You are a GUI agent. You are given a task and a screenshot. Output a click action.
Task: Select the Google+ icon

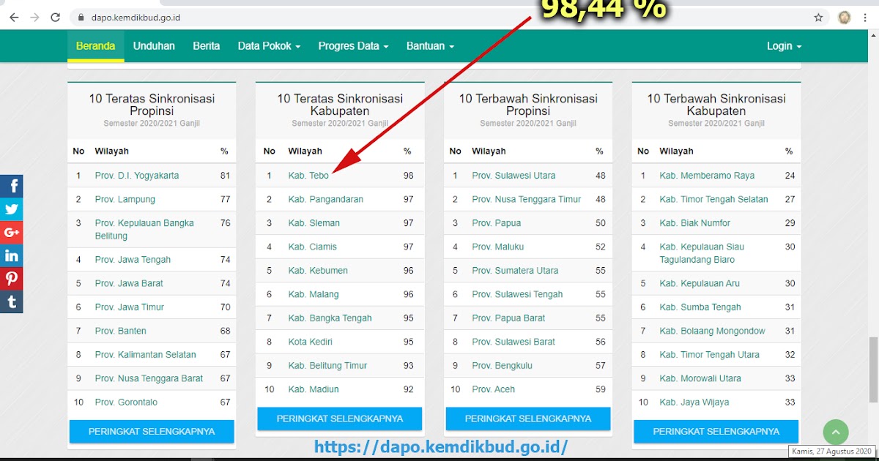12,232
